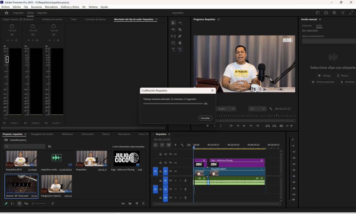
Task: Select the Slip tool
Action: pyautogui.click(x=173, y=36)
